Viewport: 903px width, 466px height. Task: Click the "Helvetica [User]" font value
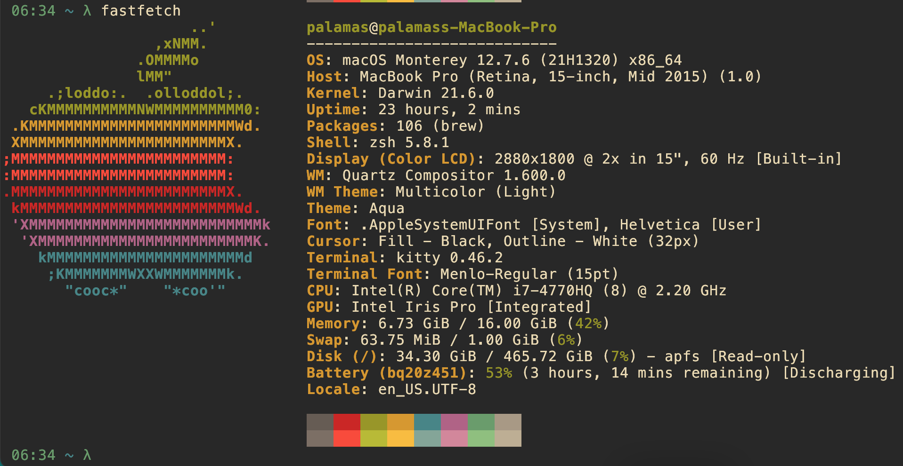coord(691,225)
